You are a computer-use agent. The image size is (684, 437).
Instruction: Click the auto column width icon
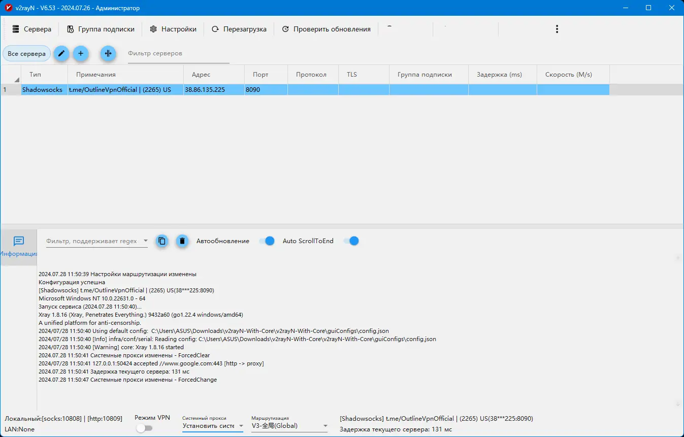[x=108, y=53]
